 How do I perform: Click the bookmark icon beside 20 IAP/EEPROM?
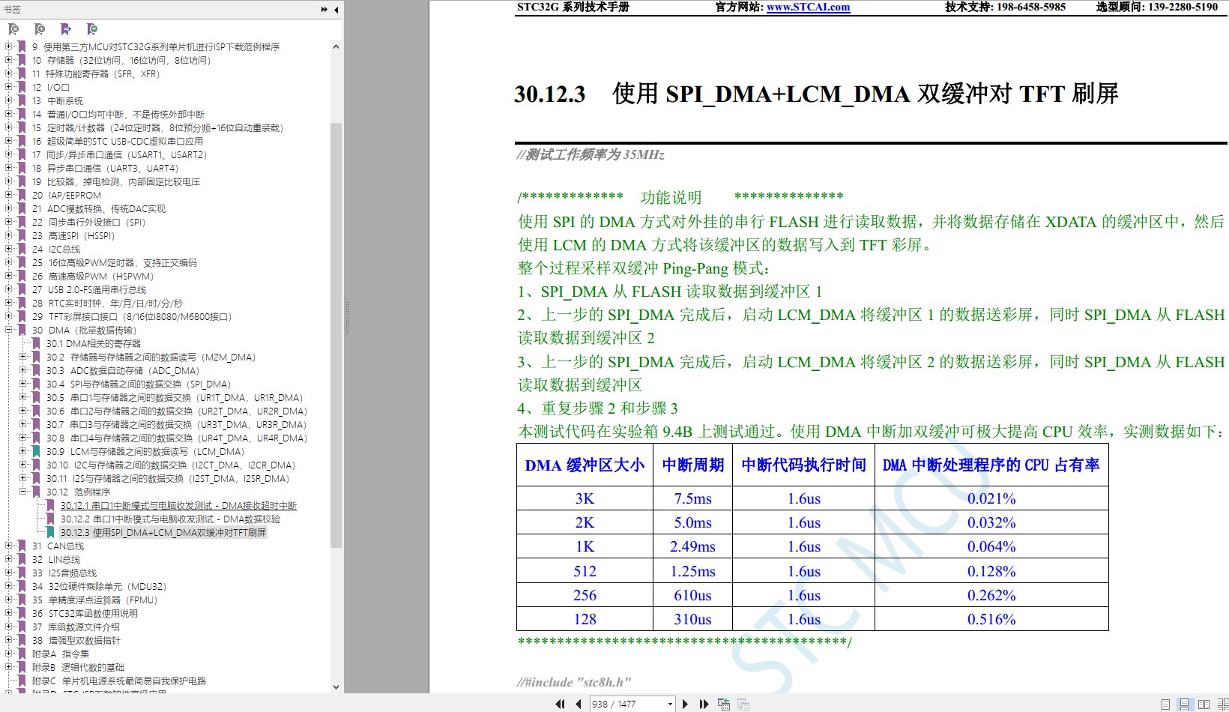22,196
